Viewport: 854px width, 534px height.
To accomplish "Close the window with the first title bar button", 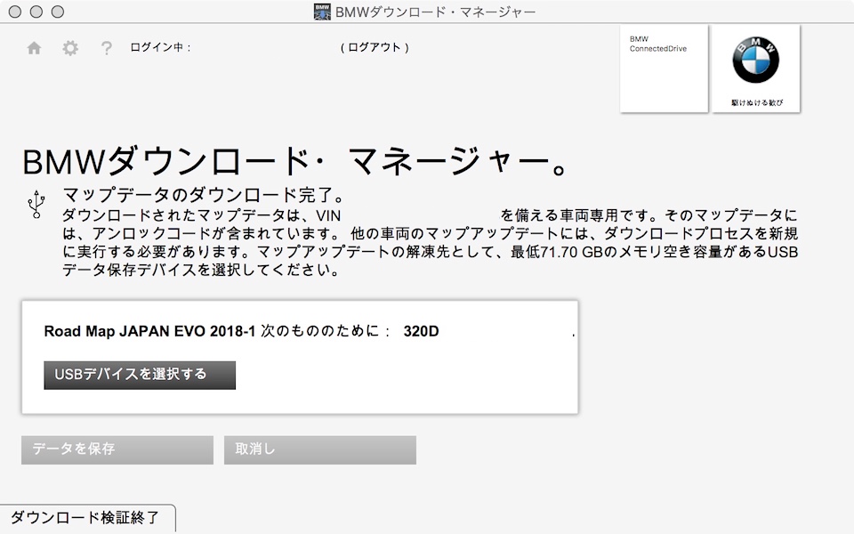I will click(x=15, y=12).
